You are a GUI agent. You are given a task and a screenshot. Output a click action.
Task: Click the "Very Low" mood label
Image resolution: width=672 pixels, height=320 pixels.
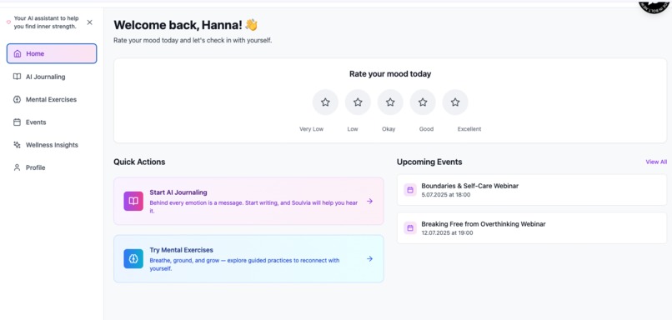click(x=312, y=129)
